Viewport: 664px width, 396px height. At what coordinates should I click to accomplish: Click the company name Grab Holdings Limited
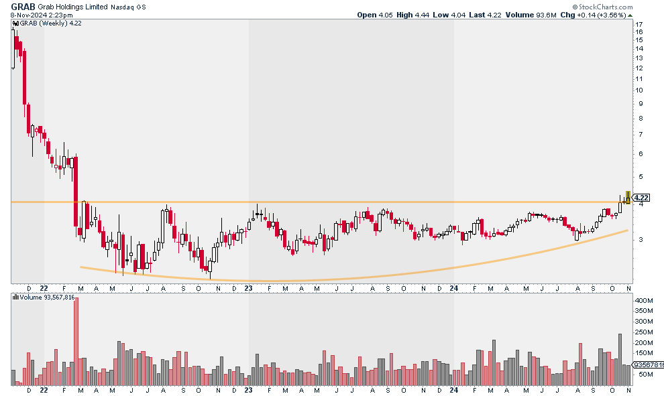[x=72, y=7]
